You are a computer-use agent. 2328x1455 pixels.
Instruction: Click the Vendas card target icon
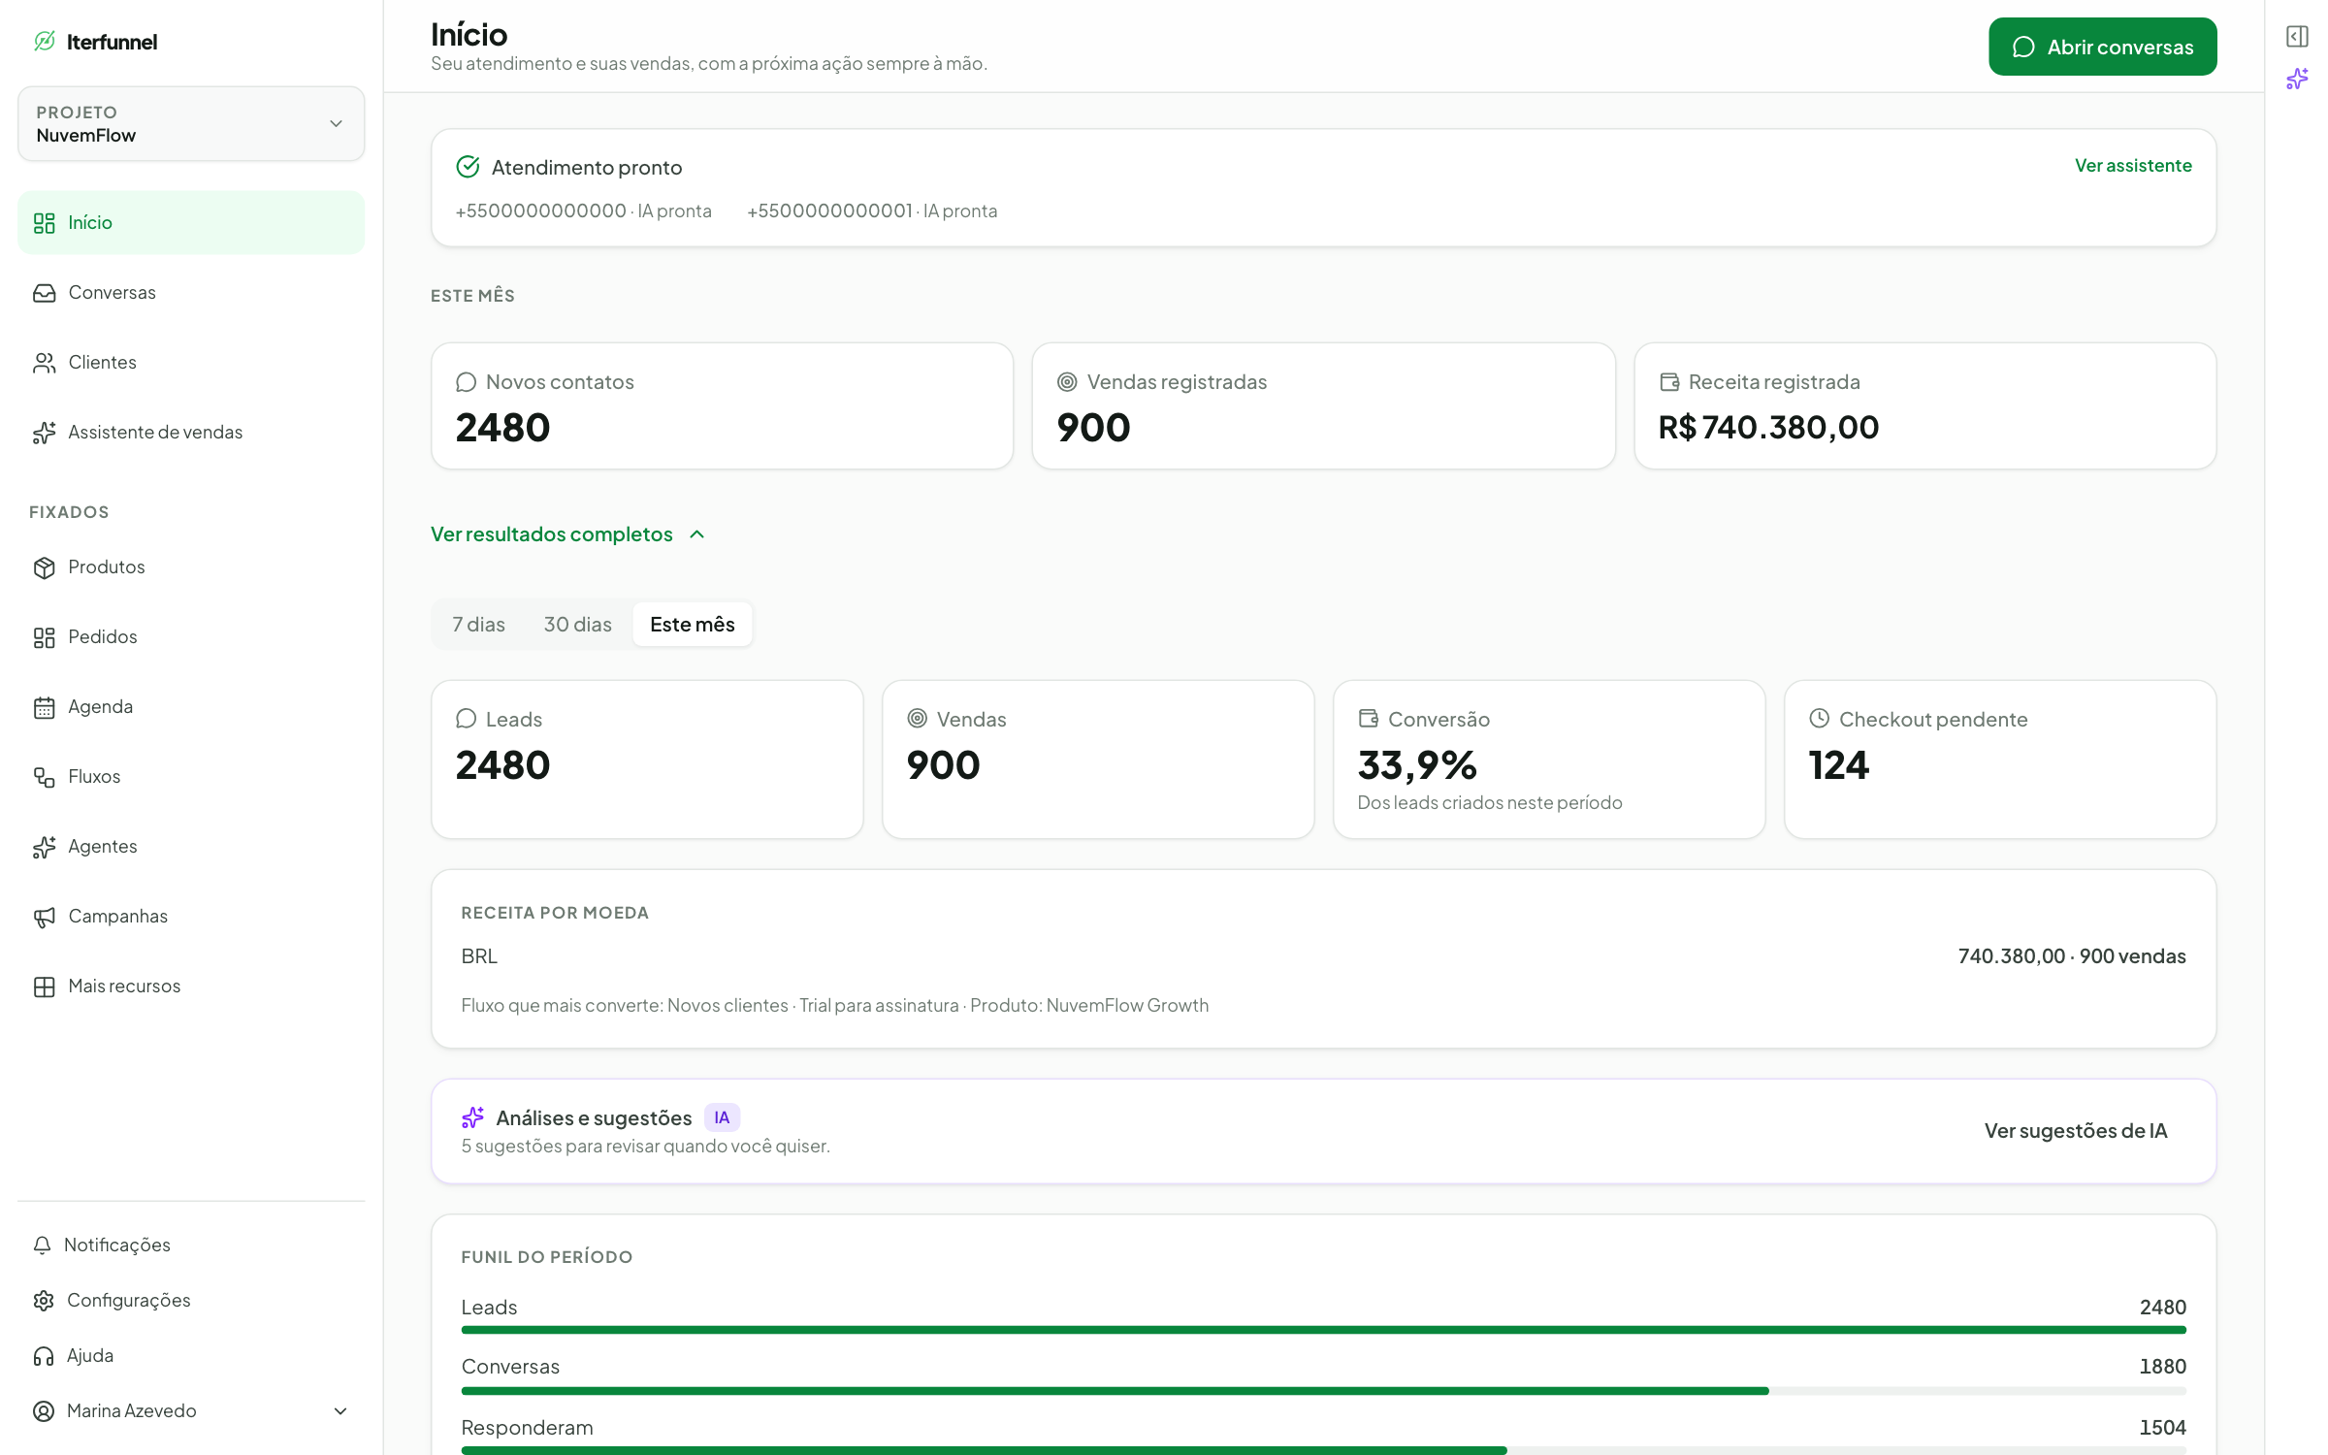[917, 719]
